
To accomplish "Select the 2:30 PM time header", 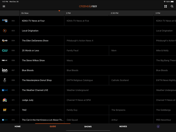I will coord(114,13).
